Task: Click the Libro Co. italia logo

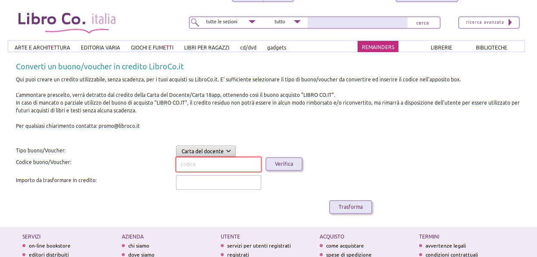Action: (67, 22)
